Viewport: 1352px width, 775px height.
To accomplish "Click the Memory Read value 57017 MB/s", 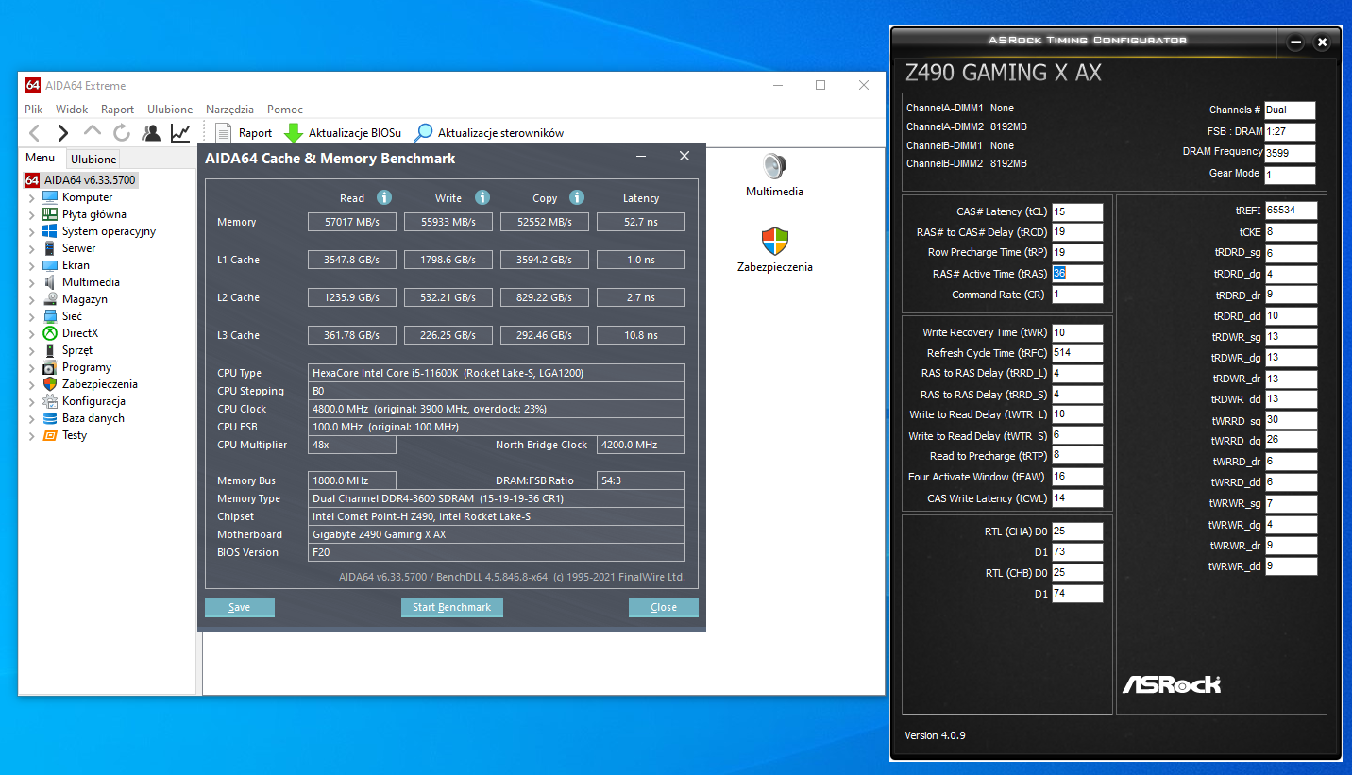I will click(352, 222).
